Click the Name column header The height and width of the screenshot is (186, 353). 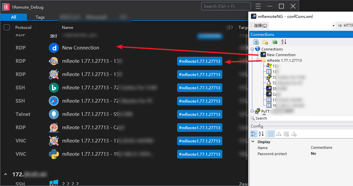(67, 27)
